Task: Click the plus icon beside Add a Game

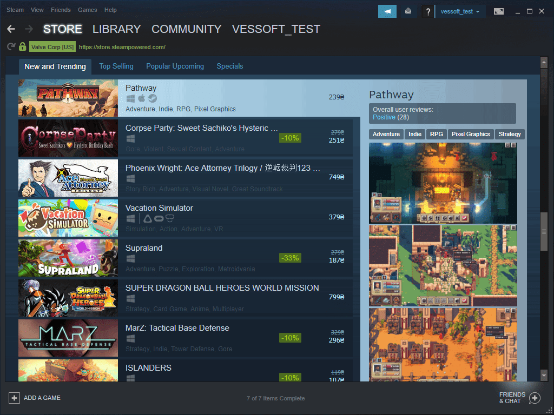Action: click(14, 398)
